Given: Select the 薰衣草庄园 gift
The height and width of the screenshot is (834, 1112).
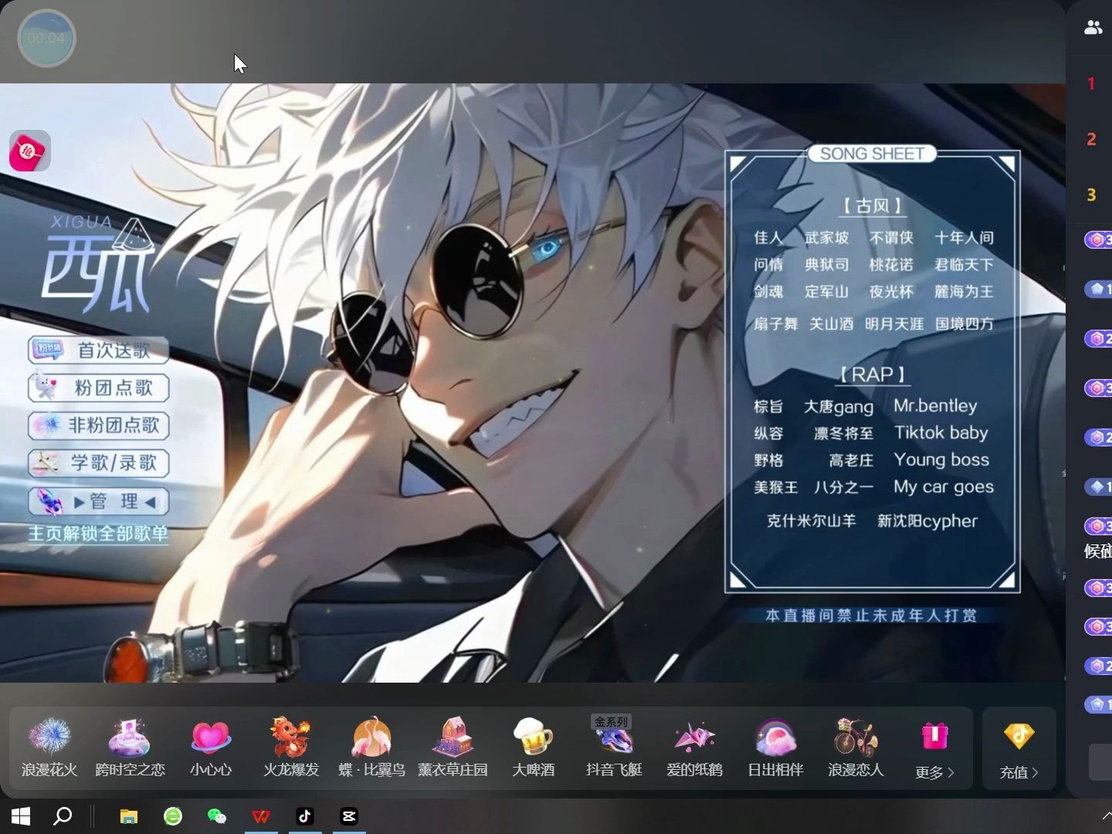Looking at the screenshot, I should [453, 747].
